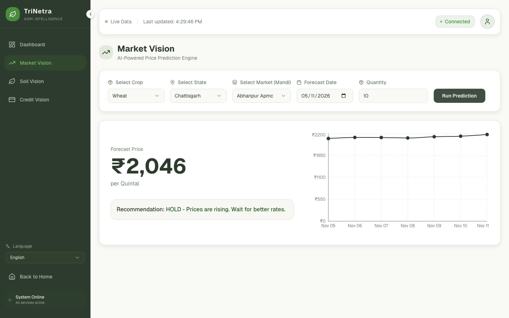This screenshot has height=318, width=509.
Task: Open Credit Vision from the sidebar
Action: pyautogui.click(x=45, y=100)
